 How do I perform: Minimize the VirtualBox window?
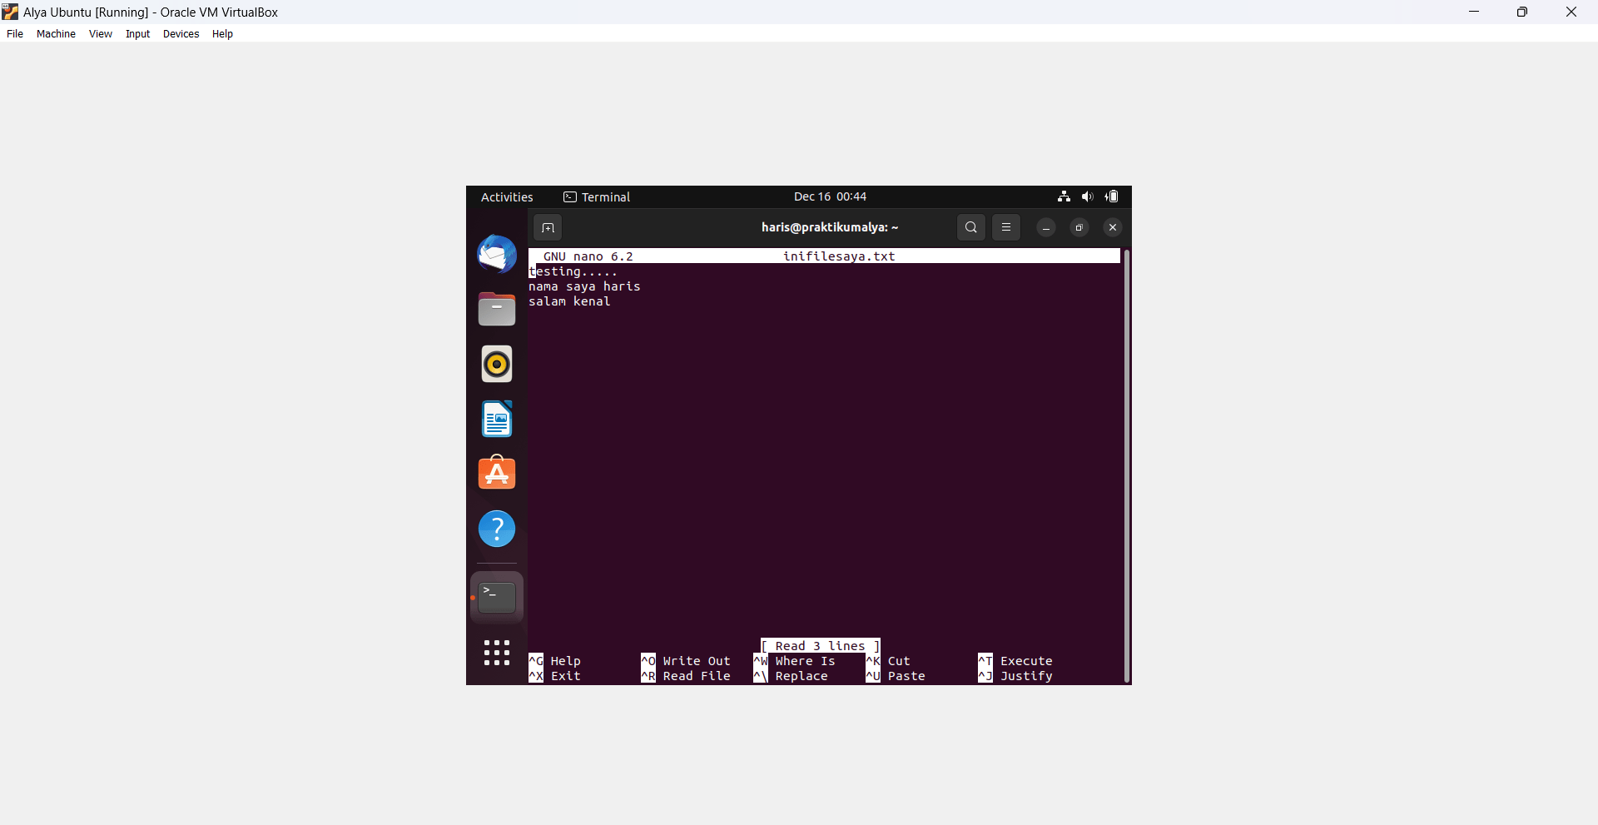click(x=1474, y=12)
